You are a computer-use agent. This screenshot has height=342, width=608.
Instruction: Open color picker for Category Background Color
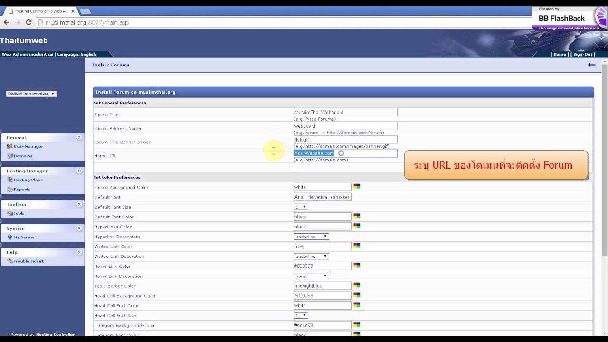(x=357, y=324)
